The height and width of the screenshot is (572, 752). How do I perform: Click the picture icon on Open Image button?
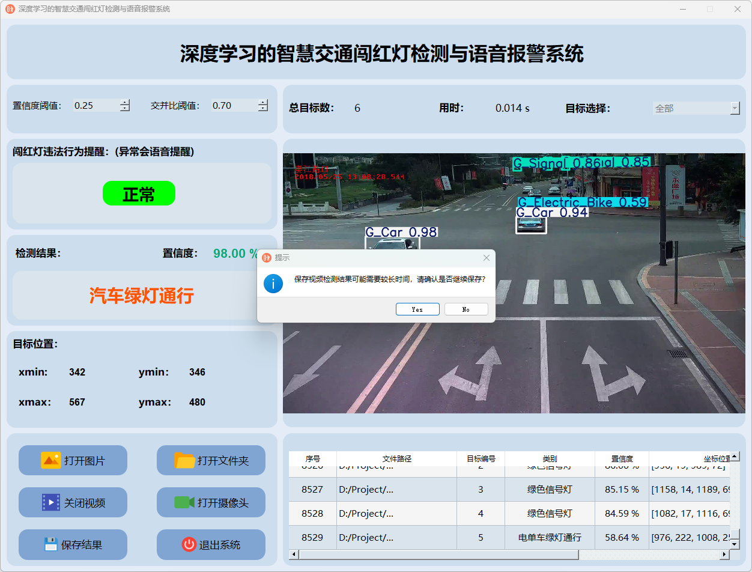(50, 460)
